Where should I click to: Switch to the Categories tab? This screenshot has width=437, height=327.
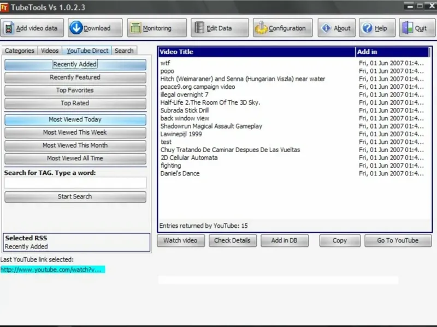click(20, 51)
